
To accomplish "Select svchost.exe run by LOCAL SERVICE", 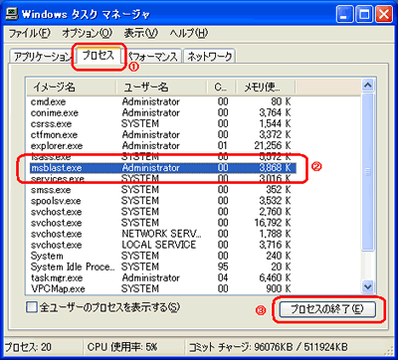I will tap(161, 245).
